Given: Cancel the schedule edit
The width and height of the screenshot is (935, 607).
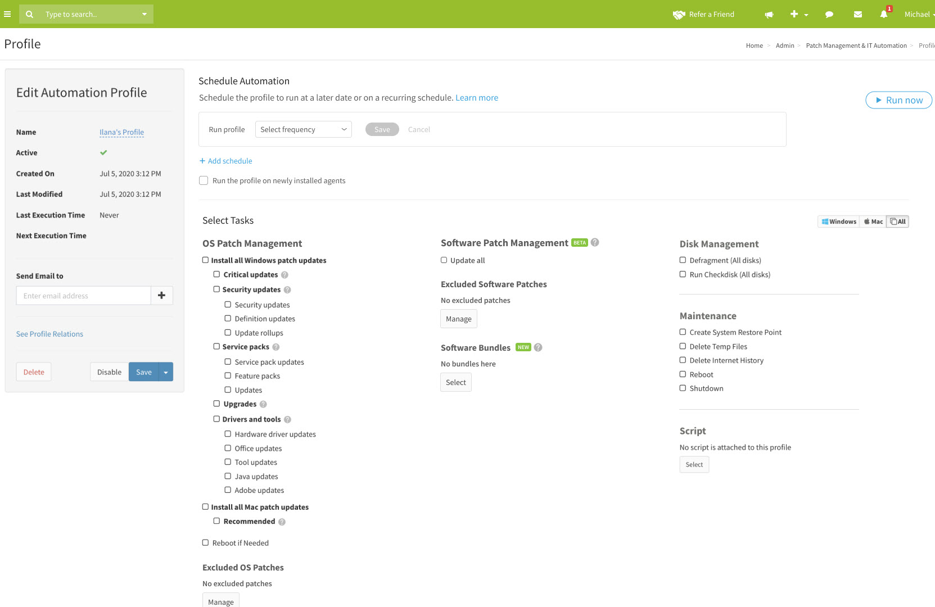Looking at the screenshot, I should point(419,129).
